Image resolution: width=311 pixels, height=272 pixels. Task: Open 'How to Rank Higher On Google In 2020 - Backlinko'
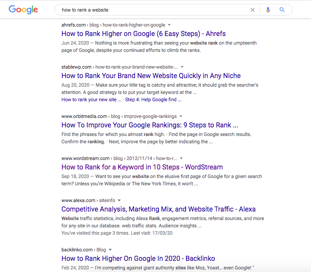(x=138, y=258)
